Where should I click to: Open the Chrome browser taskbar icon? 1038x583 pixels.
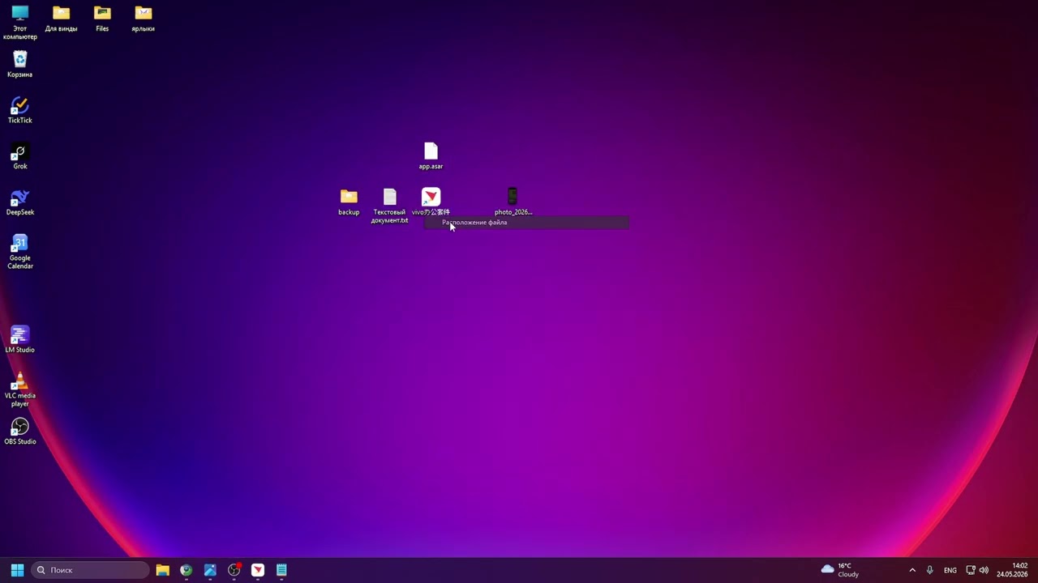(187, 570)
